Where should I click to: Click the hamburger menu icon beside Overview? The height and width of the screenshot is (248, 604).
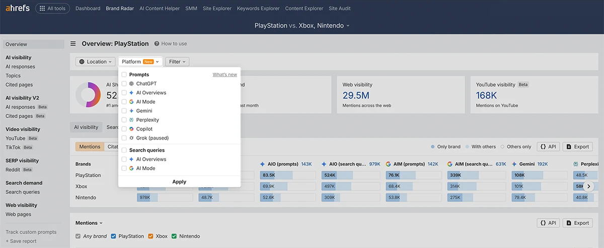click(73, 44)
